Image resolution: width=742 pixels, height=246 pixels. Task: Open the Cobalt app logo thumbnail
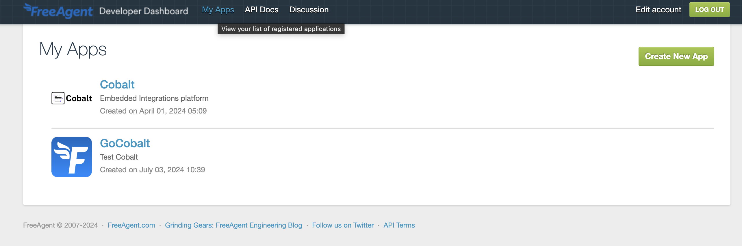point(72,98)
